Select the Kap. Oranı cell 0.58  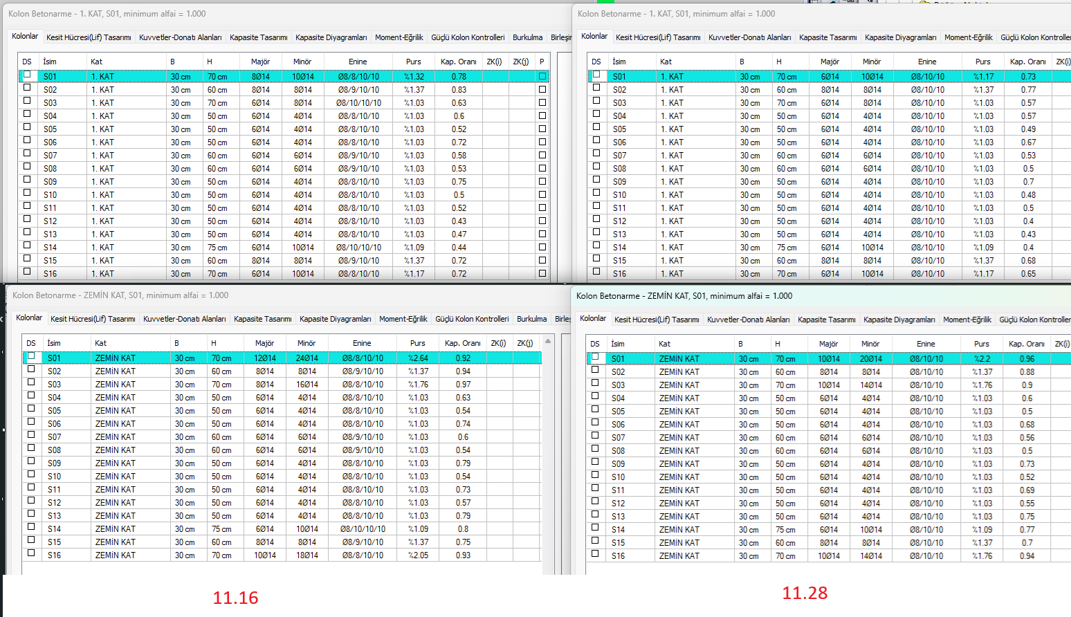click(459, 156)
